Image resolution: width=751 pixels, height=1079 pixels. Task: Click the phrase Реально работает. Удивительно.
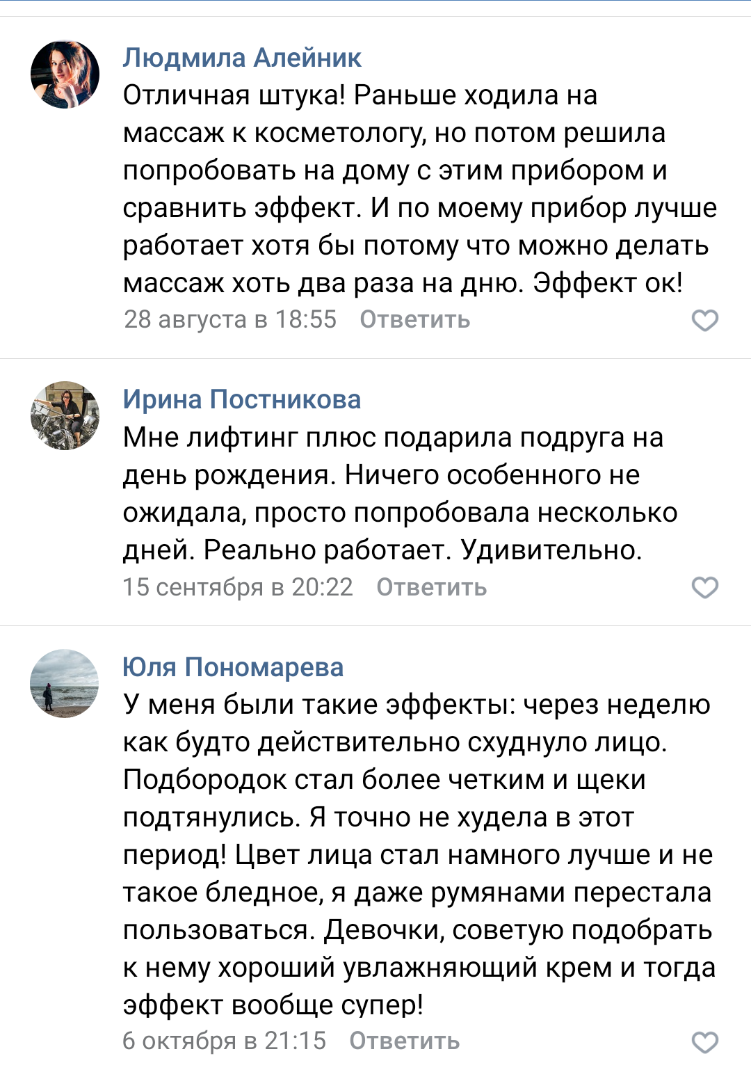pos(423,550)
